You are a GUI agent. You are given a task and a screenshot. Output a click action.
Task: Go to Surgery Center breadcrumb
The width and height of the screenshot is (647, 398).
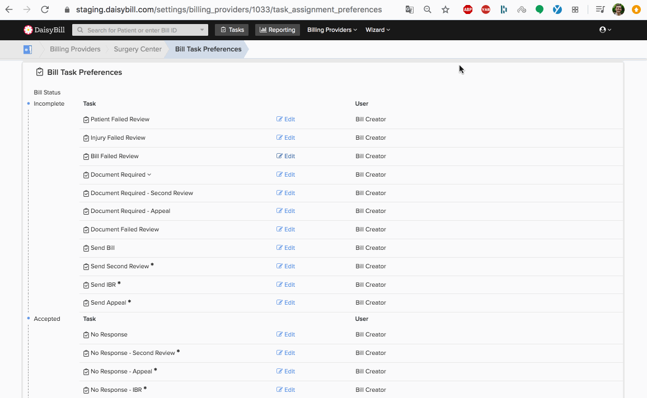point(138,49)
